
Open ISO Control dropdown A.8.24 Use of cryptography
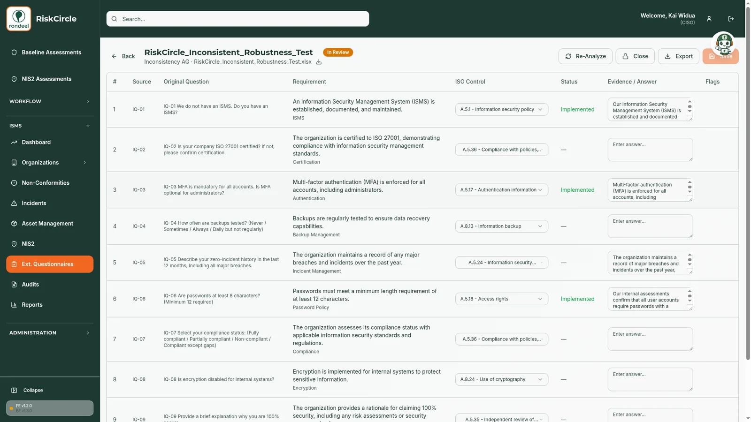tap(501, 379)
